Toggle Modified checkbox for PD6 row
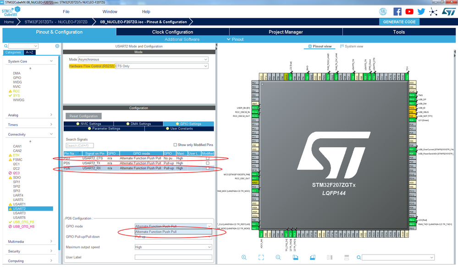Screen dimensions: 458x267 click(x=208, y=168)
